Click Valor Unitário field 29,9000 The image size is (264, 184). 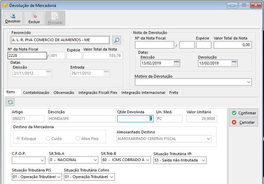click(x=202, y=119)
